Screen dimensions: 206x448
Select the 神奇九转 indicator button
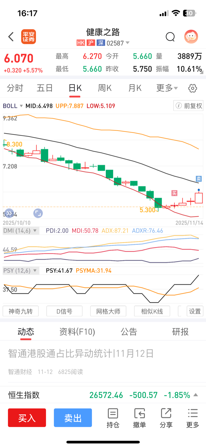click(21, 311)
